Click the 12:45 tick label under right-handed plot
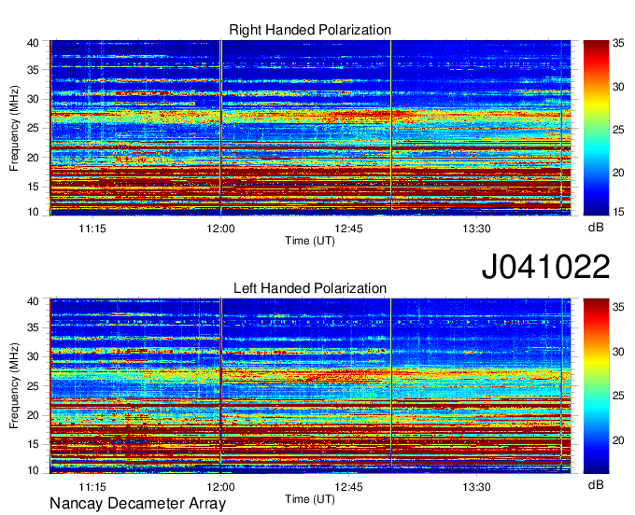Image resolution: width=635 pixels, height=515 pixels. click(x=348, y=229)
